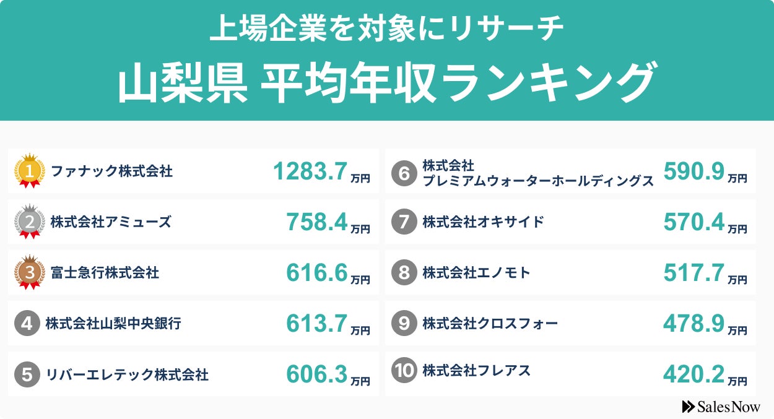
Task: Click the gray number 10 rank badge
Action: pyautogui.click(x=404, y=371)
